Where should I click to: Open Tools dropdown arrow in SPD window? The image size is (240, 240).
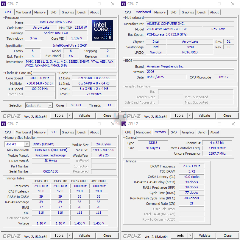point(70,236)
